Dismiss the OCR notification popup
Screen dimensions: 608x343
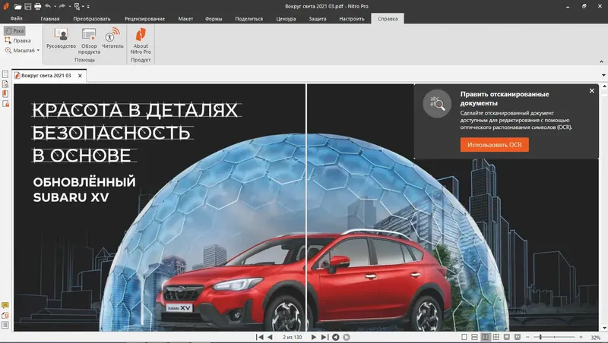pos(592,90)
